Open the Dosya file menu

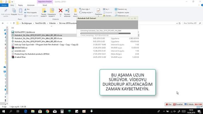pos(4,5)
